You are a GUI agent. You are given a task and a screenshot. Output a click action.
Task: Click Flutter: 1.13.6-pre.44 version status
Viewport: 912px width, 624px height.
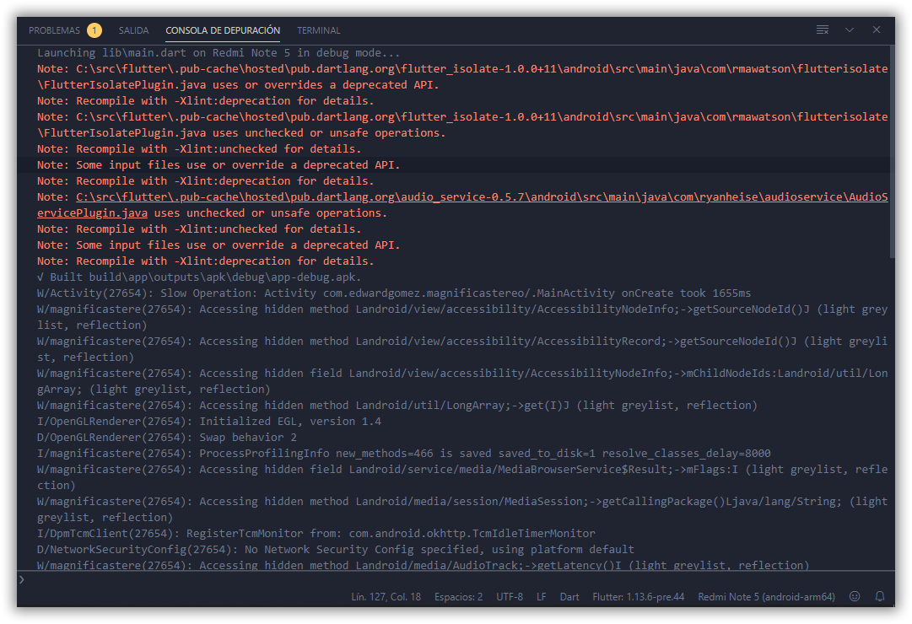click(x=638, y=597)
